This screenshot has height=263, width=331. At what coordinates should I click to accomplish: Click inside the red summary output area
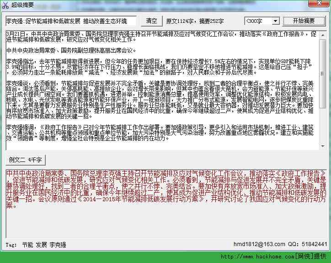tap(166, 204)
